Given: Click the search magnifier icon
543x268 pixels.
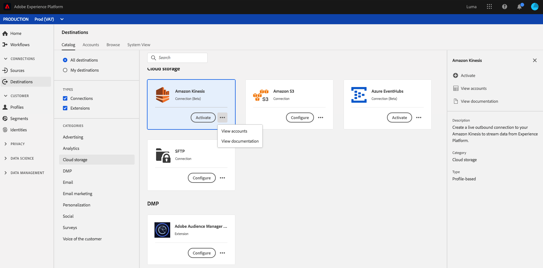Looking at the screenshot, I should [x=154, y=58].
